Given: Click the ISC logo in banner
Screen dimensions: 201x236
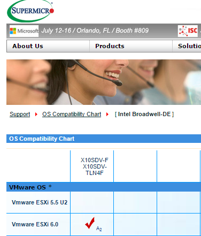Looking at the screenshot, I should click(188, 31).
